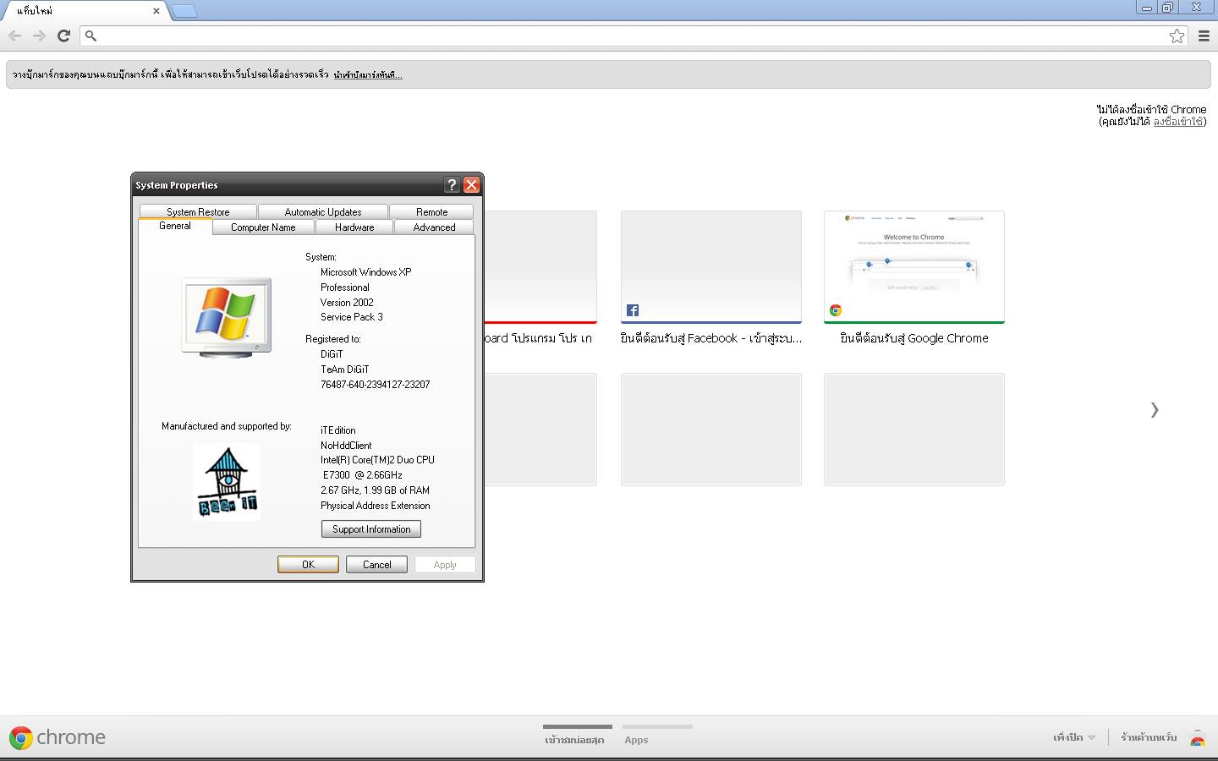
Task: Open the partly hidden โปรแกรม thumbnail
Action: click(540, 266)
